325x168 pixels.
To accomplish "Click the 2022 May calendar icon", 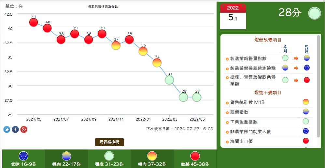I will (233, 17).
